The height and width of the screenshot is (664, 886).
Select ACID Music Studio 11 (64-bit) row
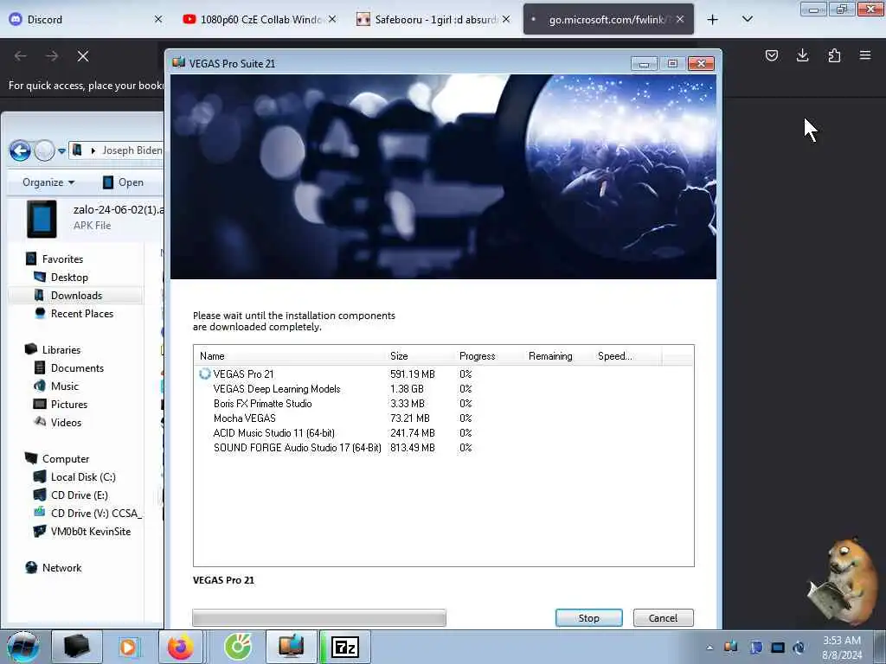(444, 432)
